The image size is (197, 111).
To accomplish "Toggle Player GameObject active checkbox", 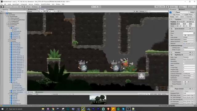I will click(174, 12).
